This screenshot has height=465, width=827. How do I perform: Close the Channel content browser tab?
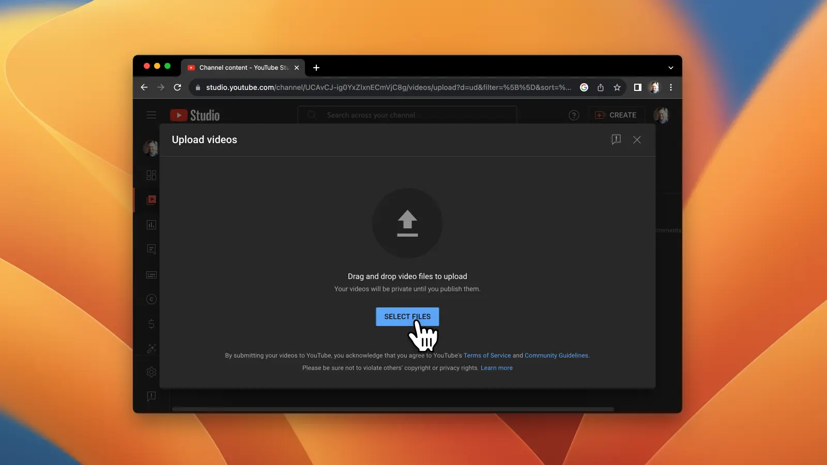point(297,68)
